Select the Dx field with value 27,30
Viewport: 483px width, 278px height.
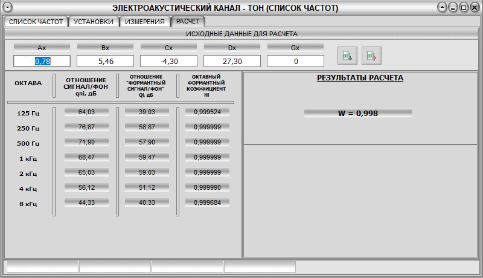click(232, 61)
